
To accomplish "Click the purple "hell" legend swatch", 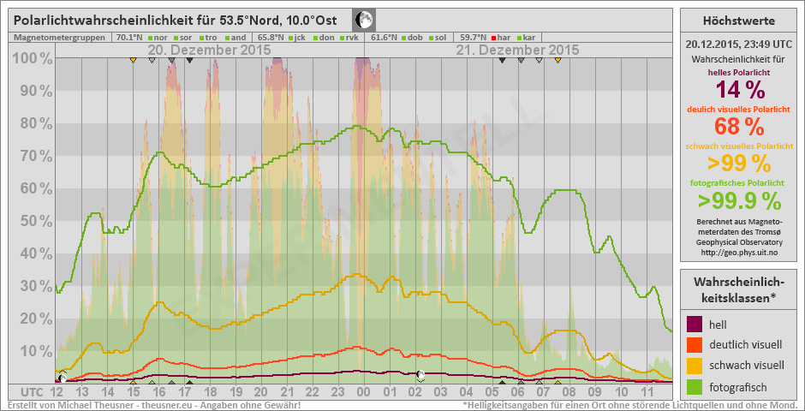I will pyautogui.click(x=695, y=324).
